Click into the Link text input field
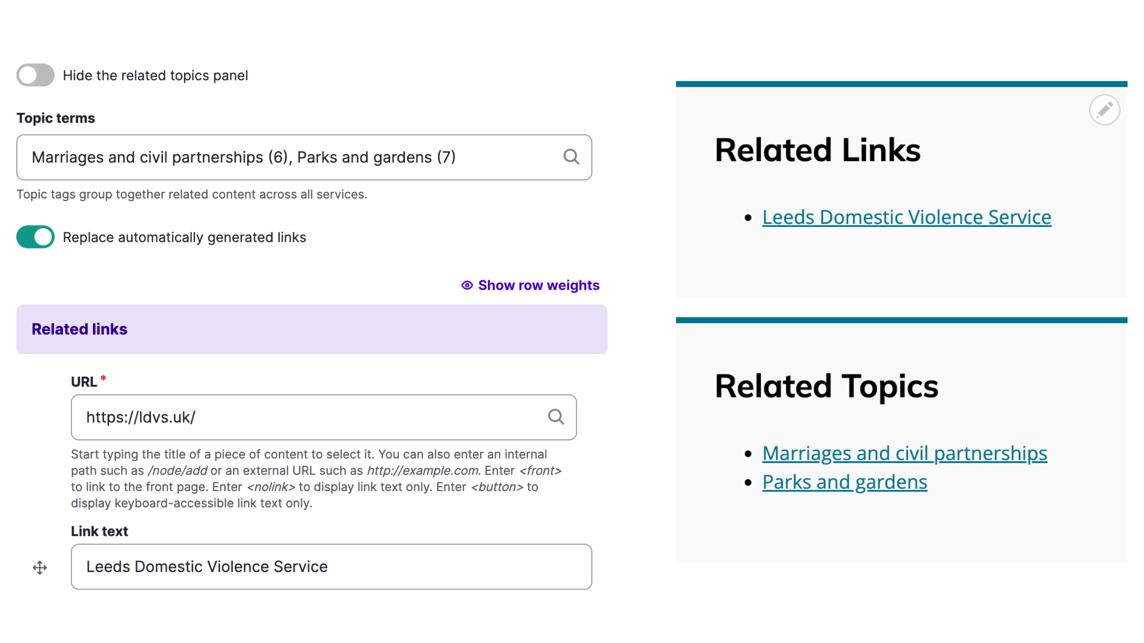 (331, 566)
